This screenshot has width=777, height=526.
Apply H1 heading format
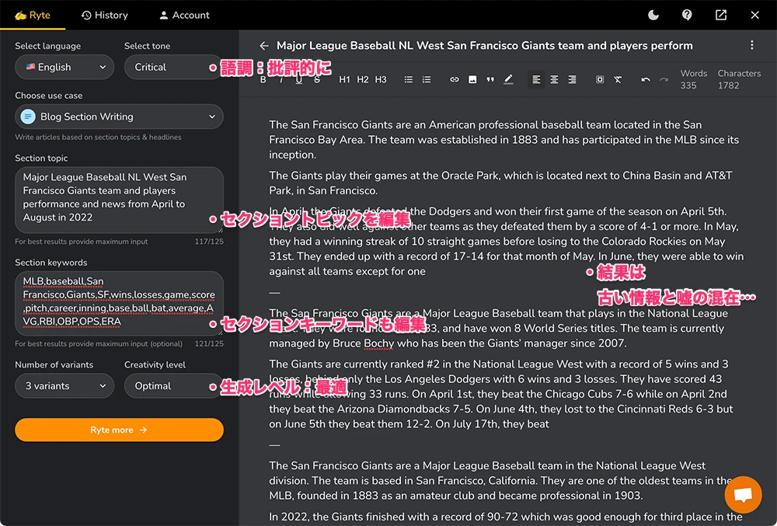344,79
